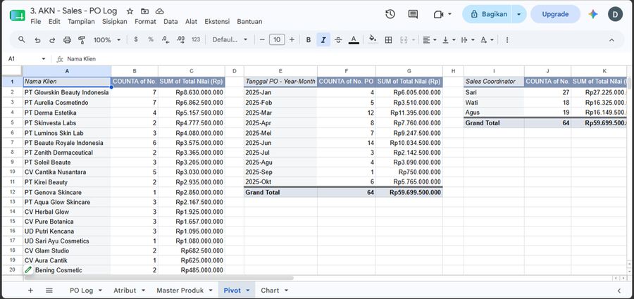Open text rotation dropdown
Viewport: 634px width, 299px height.
point(487,39)
